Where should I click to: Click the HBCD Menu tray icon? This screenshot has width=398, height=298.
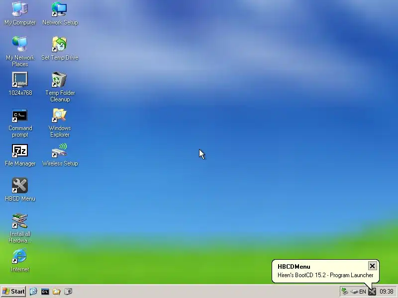pyautogui.click(x=372, y=292)
